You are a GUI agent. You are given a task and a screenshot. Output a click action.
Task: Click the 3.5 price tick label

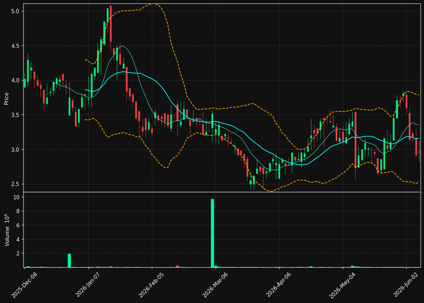point(16,115)
